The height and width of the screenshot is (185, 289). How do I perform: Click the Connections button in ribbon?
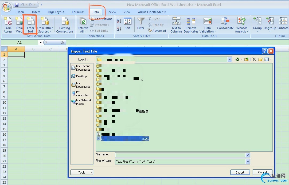point(101,19)
